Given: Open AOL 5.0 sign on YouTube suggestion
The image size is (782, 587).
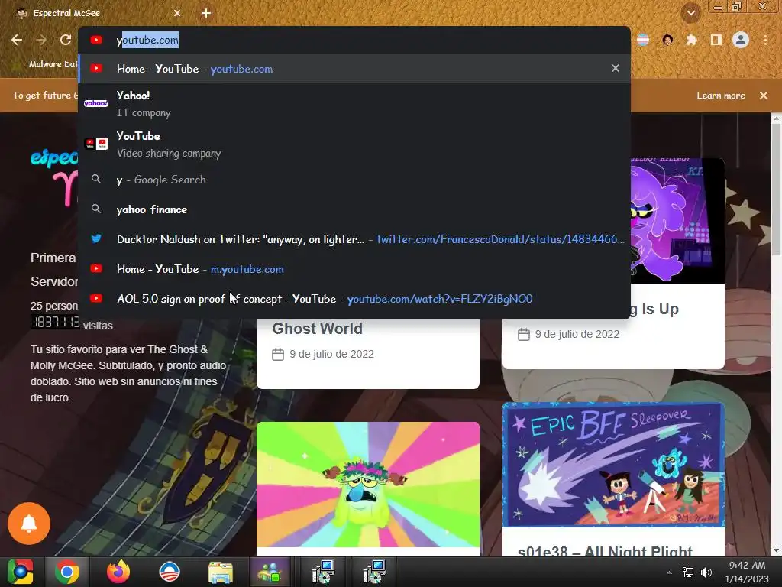Looking at the screenshot, I should 354,299.
